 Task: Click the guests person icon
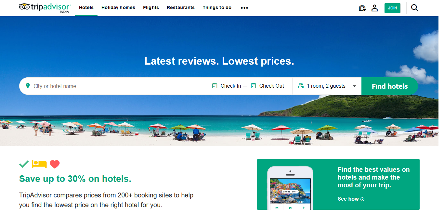pyautogui.click(x=301, y=86)
